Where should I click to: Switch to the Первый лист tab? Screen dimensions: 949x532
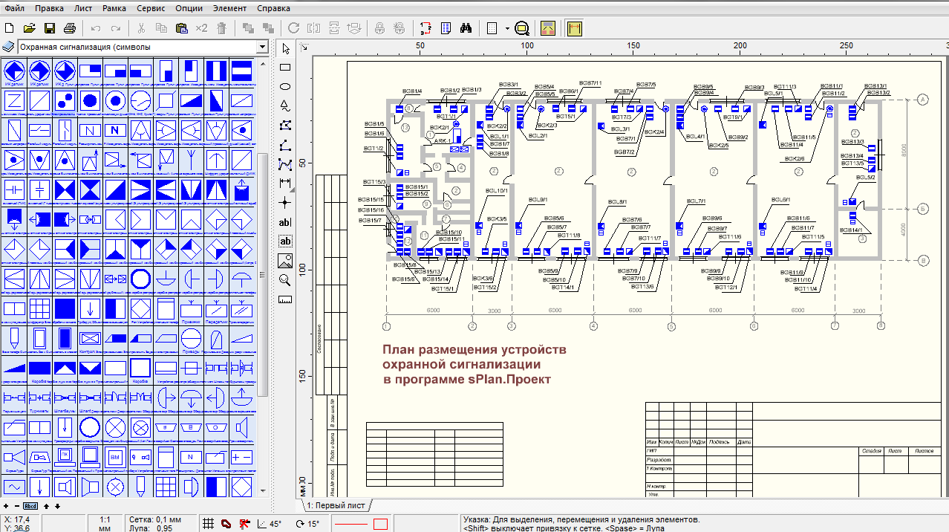[x=336, y=505]
